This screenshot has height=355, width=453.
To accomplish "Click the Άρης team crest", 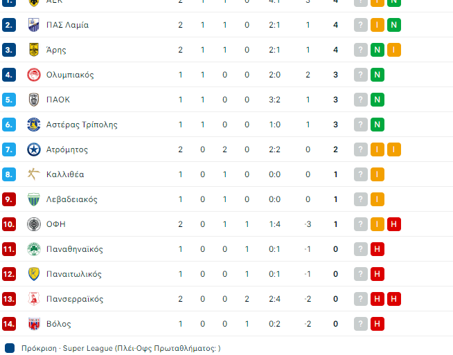I will point(33,50).
